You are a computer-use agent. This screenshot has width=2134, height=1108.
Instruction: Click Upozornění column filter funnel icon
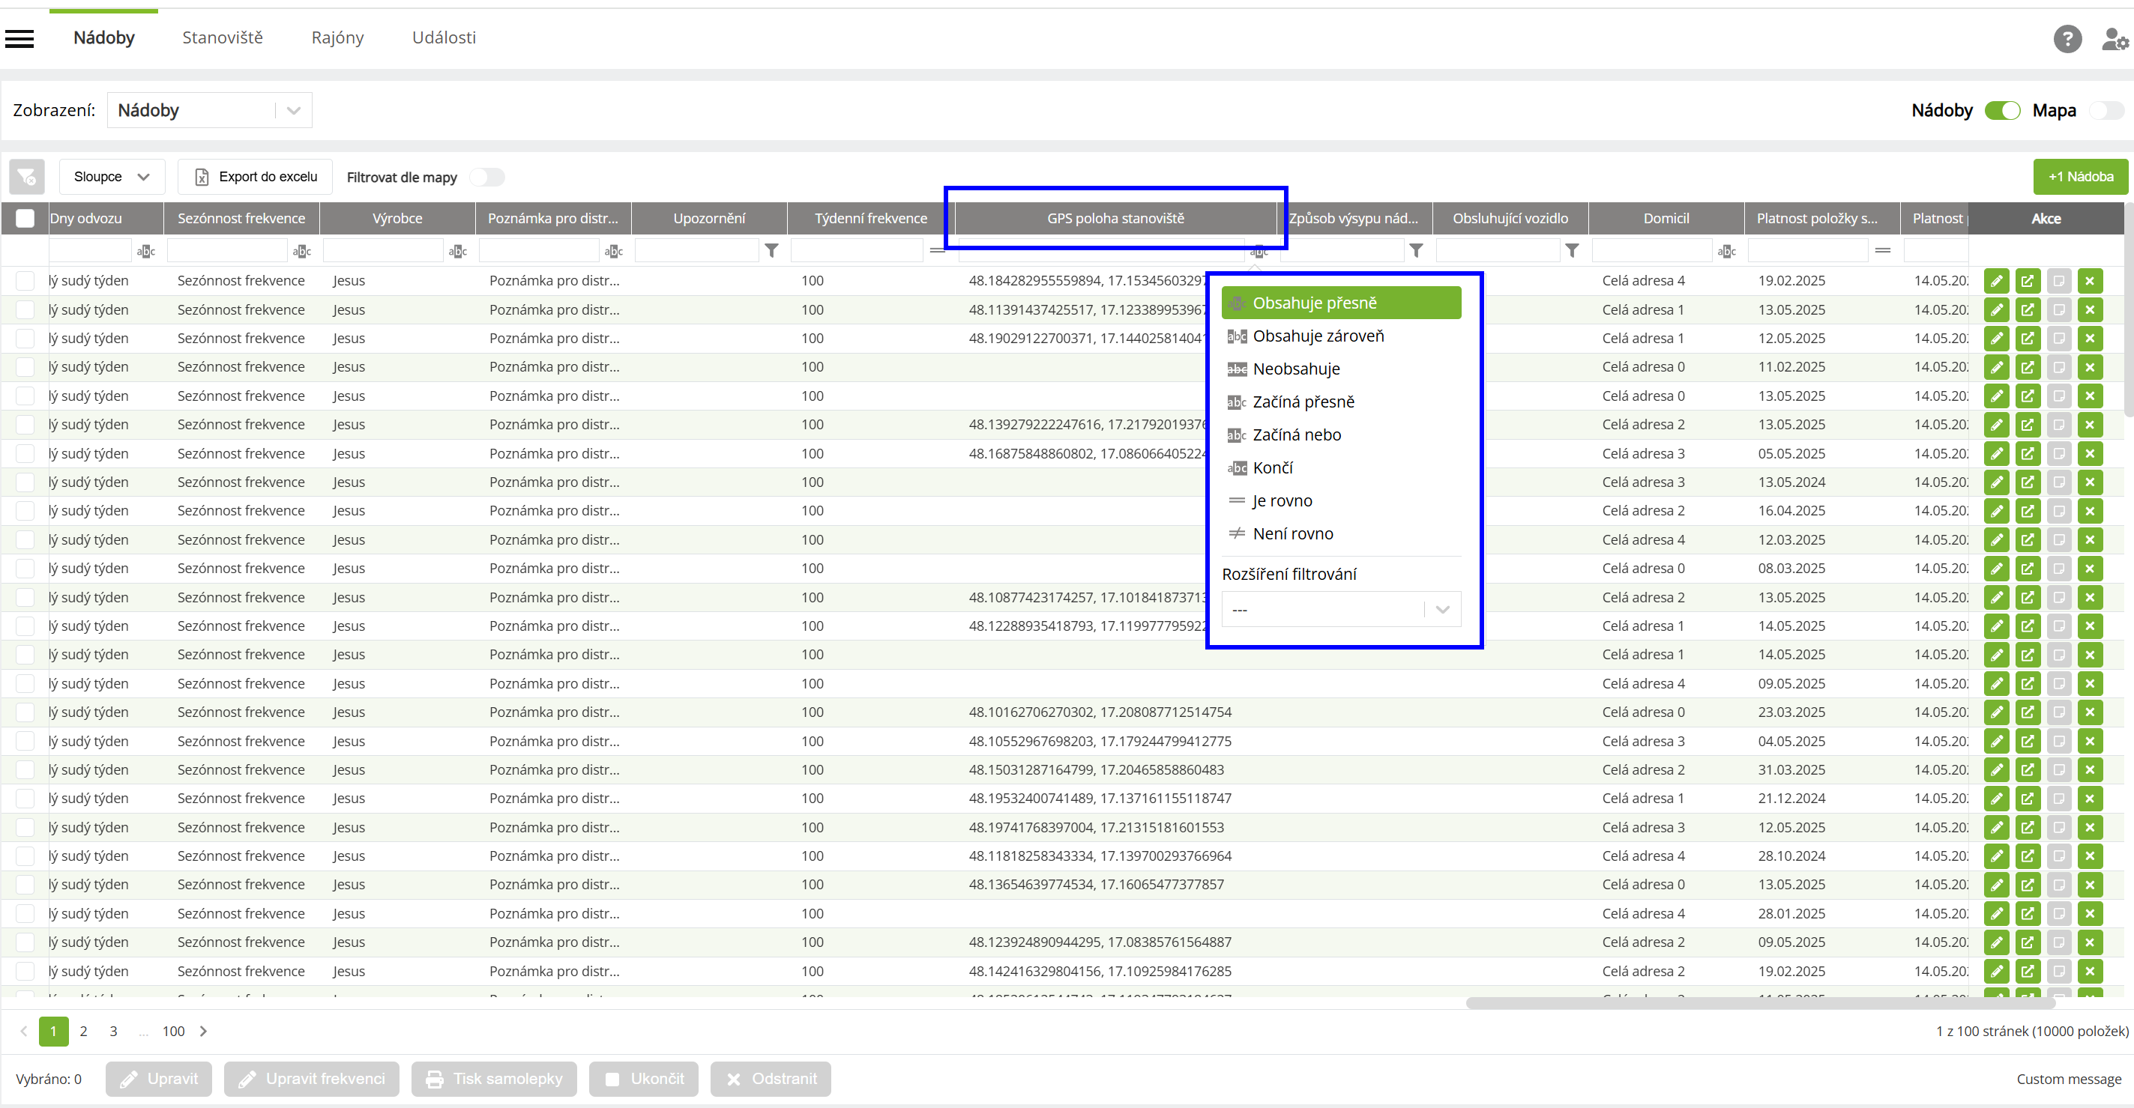pyautogui.click(x=771, y=250)
